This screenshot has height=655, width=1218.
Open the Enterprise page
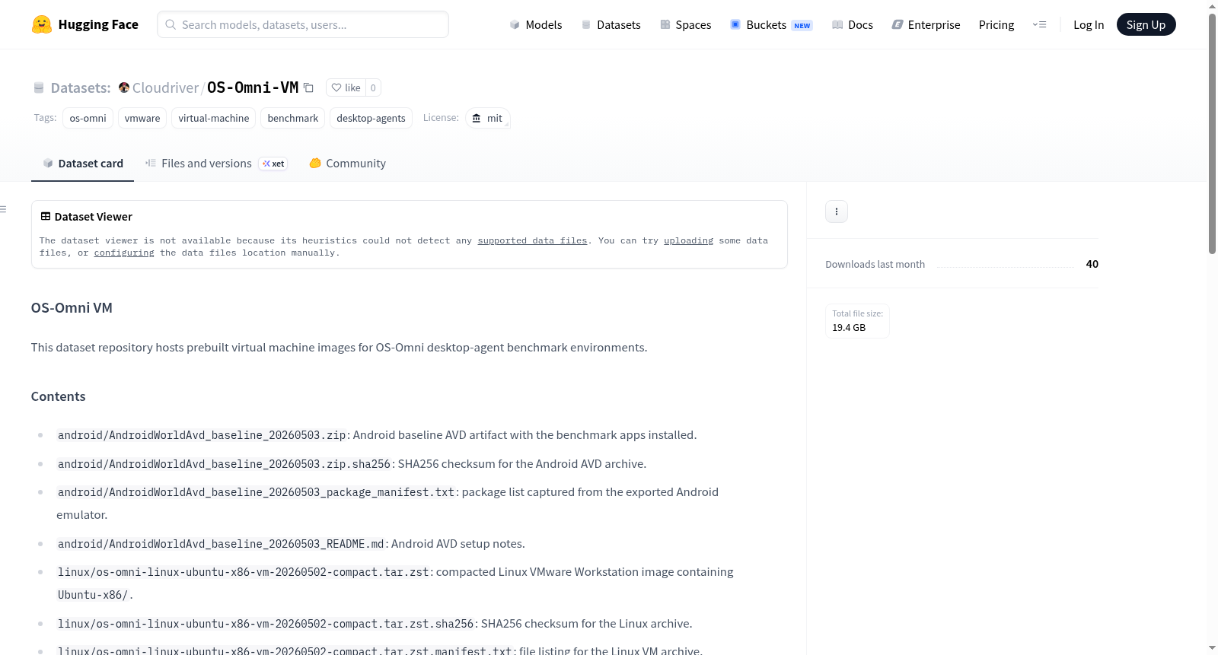(x=926, y=25)
